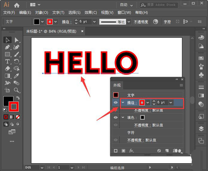Hide the 填色 fill visibility eye
208x171 pixels.
point(116,117)
